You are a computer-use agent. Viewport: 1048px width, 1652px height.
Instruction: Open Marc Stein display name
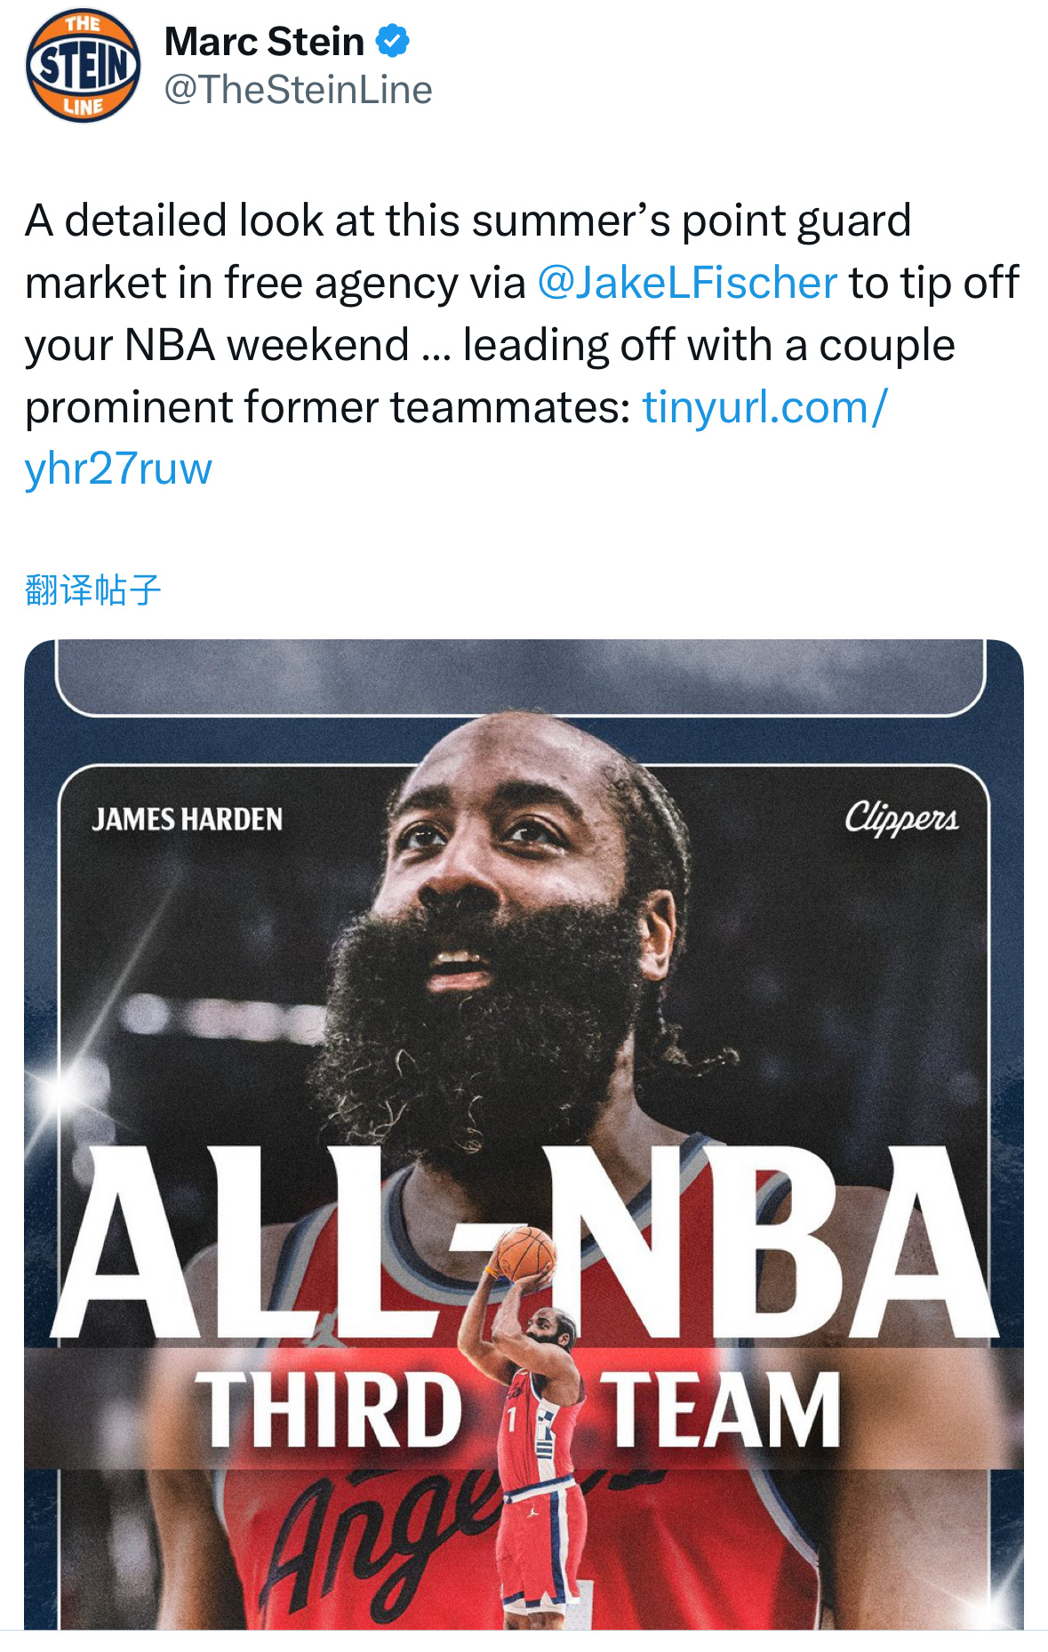(x=264, y=42)
